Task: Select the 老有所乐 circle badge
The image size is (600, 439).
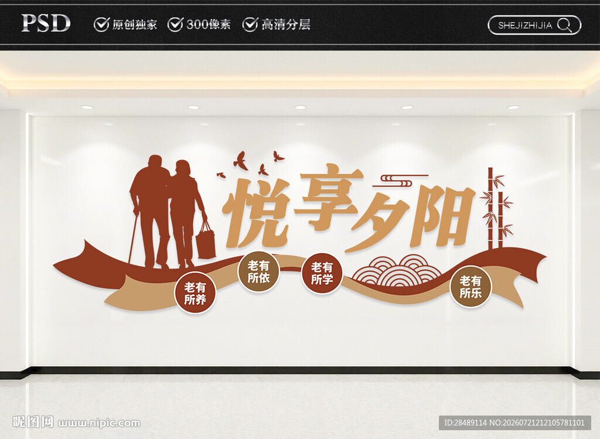Action: [x=471, y=287]
